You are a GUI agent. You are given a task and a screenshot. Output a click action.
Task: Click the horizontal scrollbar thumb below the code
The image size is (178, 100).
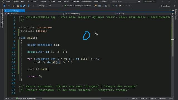click(x=71, y=98)
